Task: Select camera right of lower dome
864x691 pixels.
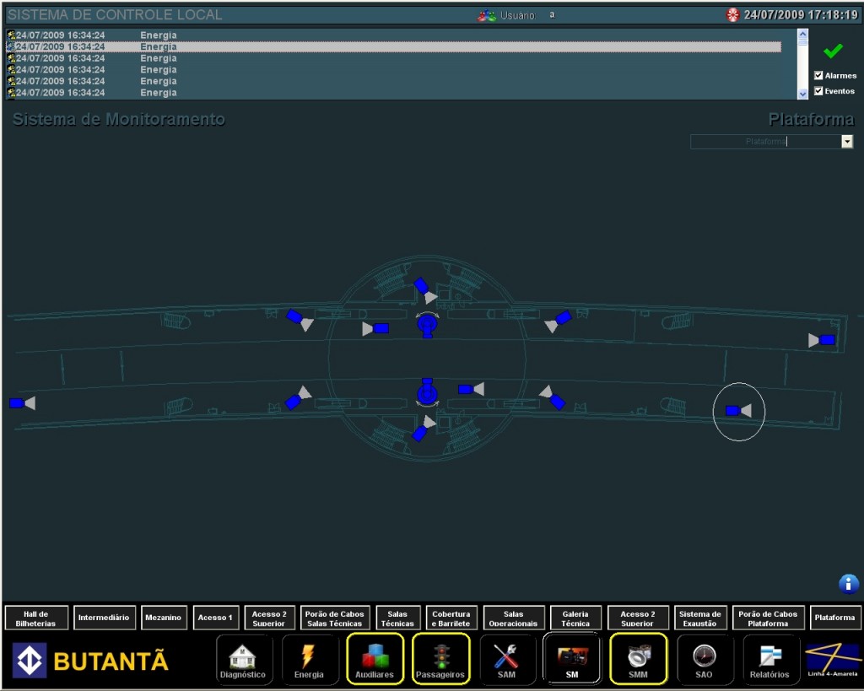Action: click(x=471, y=389)
